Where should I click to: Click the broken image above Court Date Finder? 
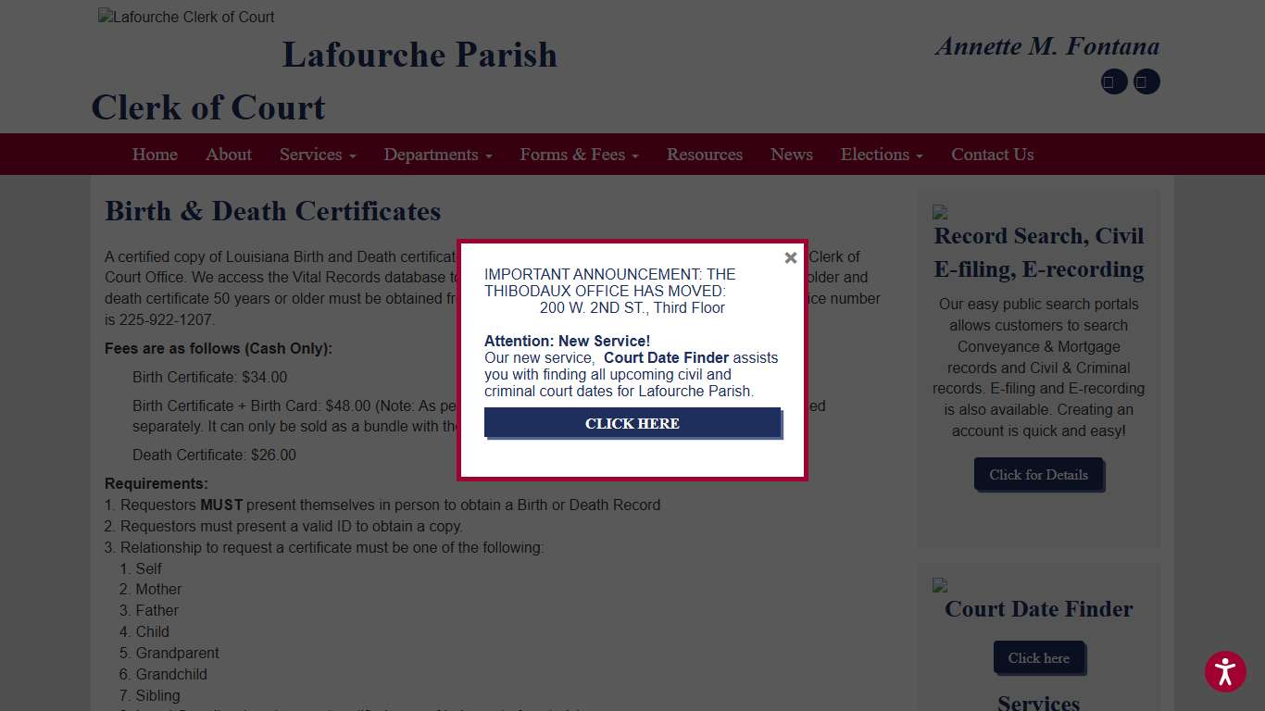coord(940,585)
